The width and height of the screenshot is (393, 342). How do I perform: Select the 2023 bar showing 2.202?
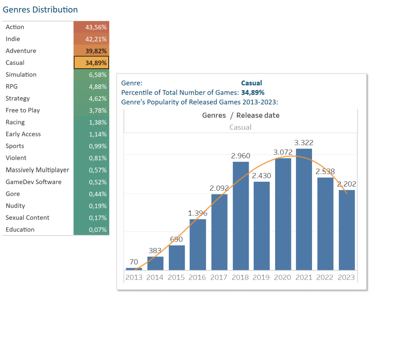click(347, 230)
